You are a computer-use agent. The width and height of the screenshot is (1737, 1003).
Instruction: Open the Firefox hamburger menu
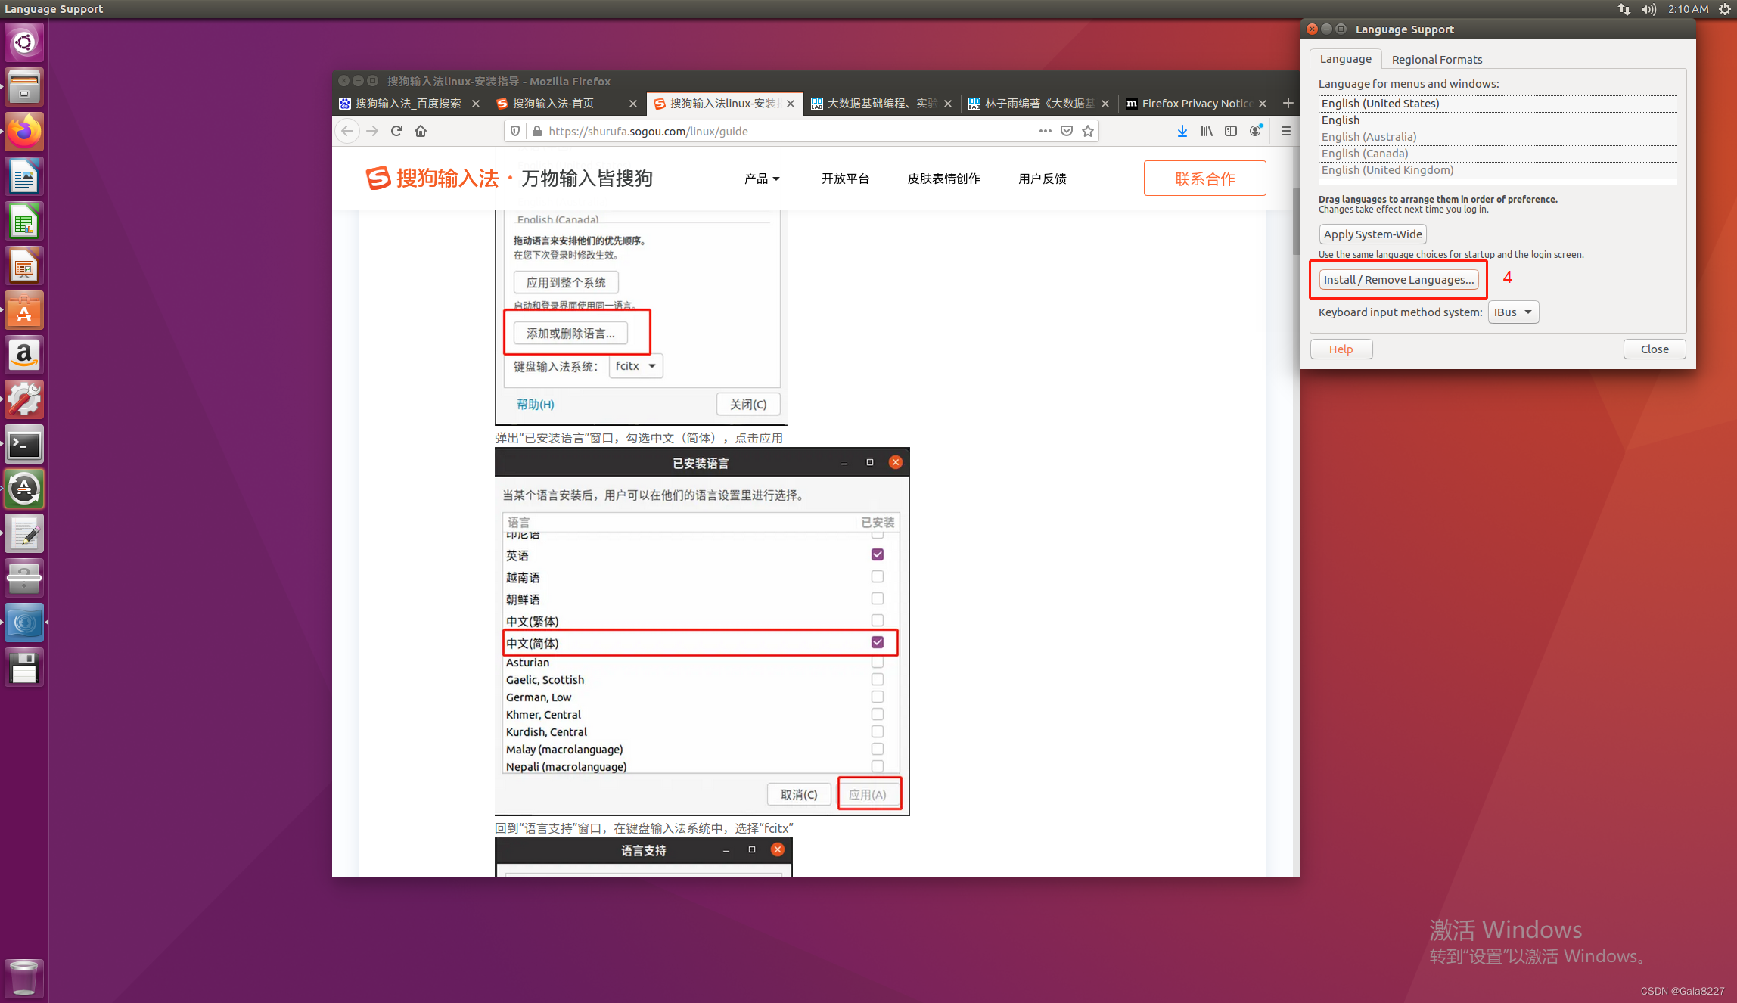point(1285,131)
